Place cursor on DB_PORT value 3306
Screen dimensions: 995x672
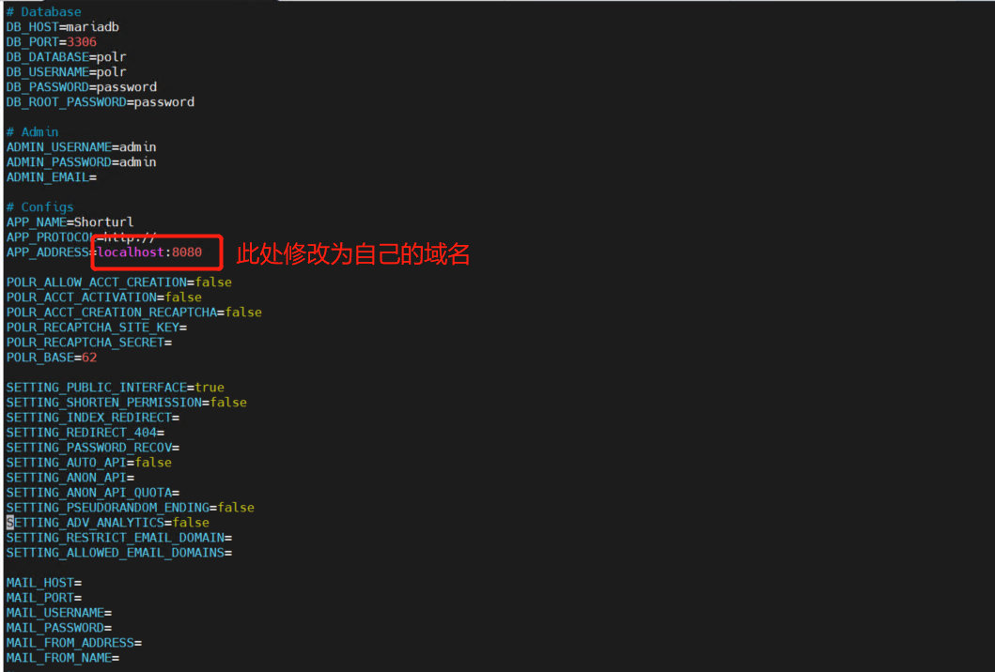[x=82, y=42]
